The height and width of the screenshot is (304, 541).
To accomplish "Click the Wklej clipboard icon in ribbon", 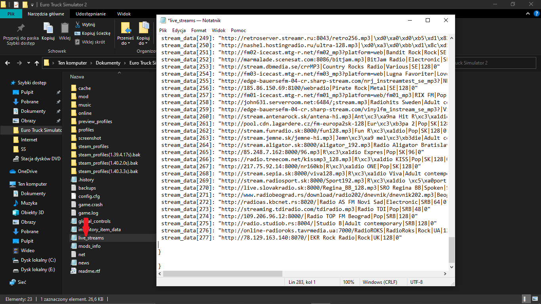I will [65, 28].
